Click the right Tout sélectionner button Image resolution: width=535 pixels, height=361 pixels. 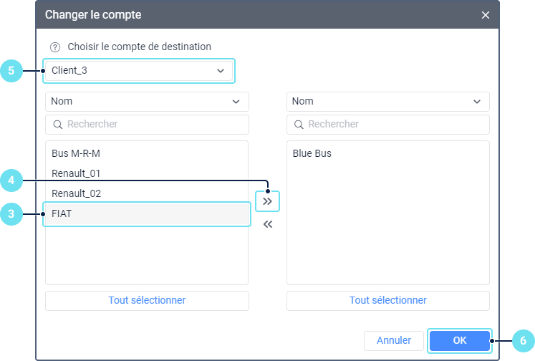coord(387,300)
